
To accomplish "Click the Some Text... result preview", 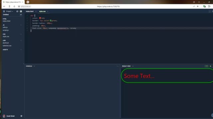I will (x=139, y=76).
